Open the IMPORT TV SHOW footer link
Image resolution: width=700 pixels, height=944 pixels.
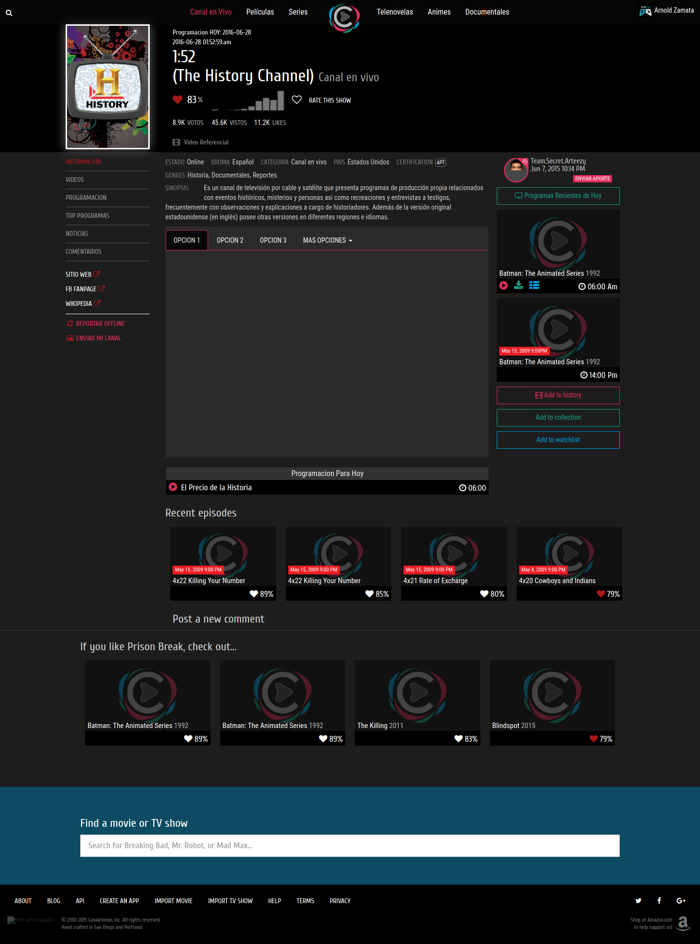click(x=230, y=901)
